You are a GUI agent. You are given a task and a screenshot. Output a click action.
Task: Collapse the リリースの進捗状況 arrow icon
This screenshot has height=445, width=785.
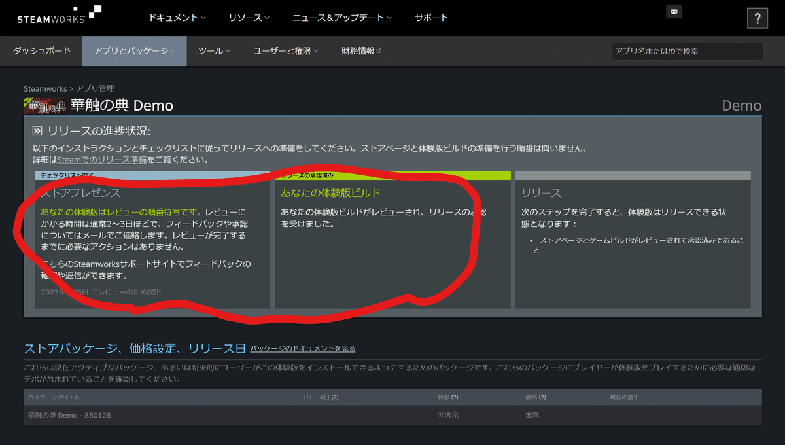point(37,131)
